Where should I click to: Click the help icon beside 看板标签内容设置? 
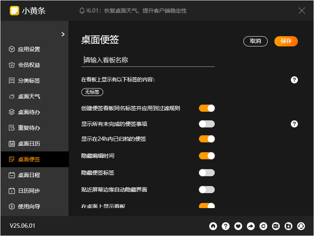(x=294, y=80)
